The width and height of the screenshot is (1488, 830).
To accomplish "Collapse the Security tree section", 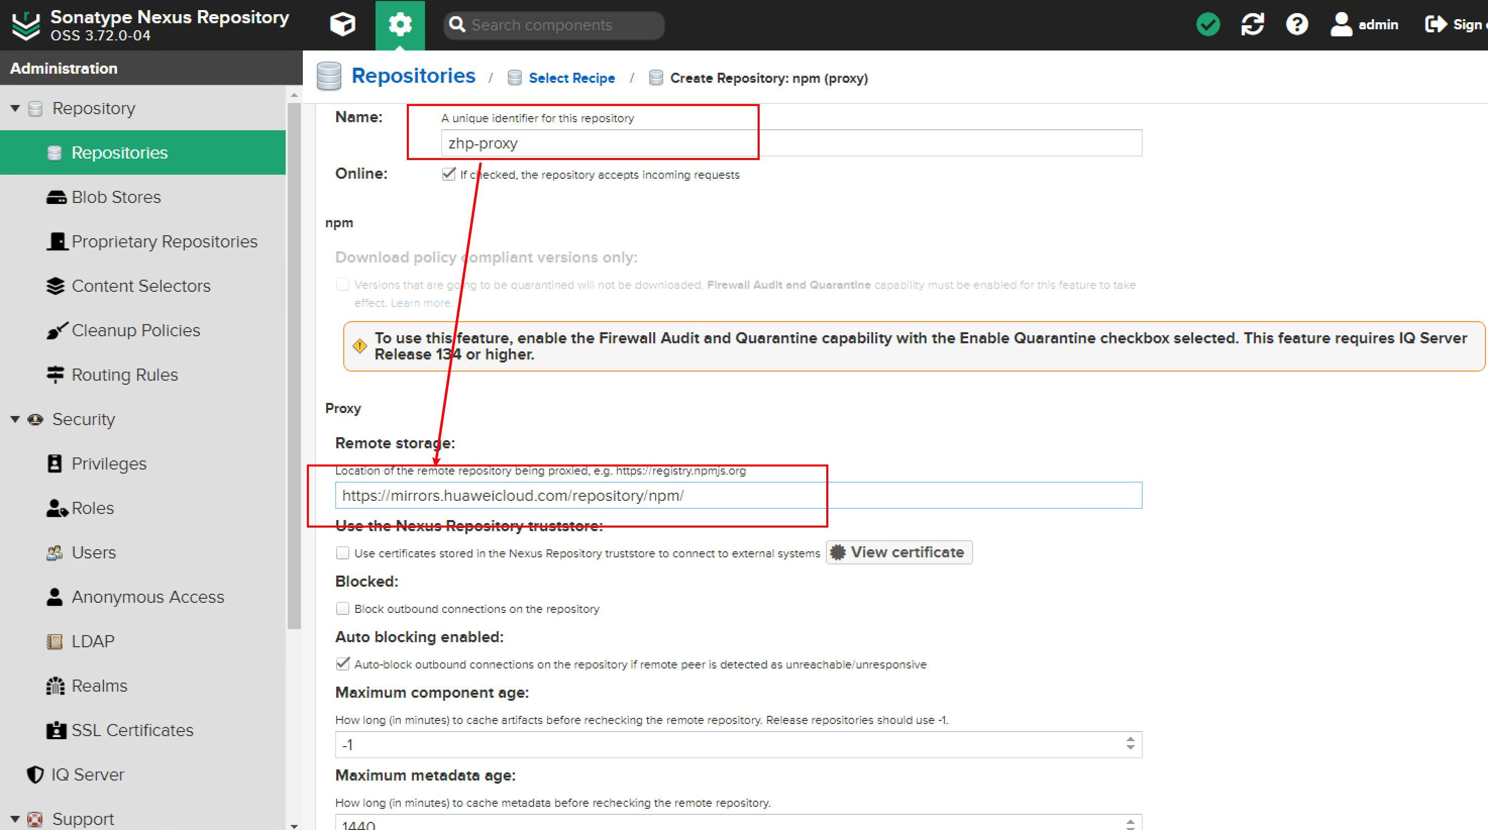I will pyautogui.click(x=15, y=419).
